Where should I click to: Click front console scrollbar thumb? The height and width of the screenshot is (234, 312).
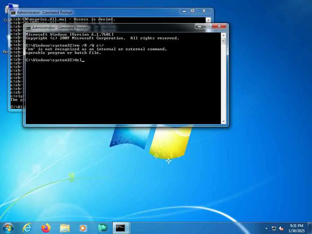point(223,41)
